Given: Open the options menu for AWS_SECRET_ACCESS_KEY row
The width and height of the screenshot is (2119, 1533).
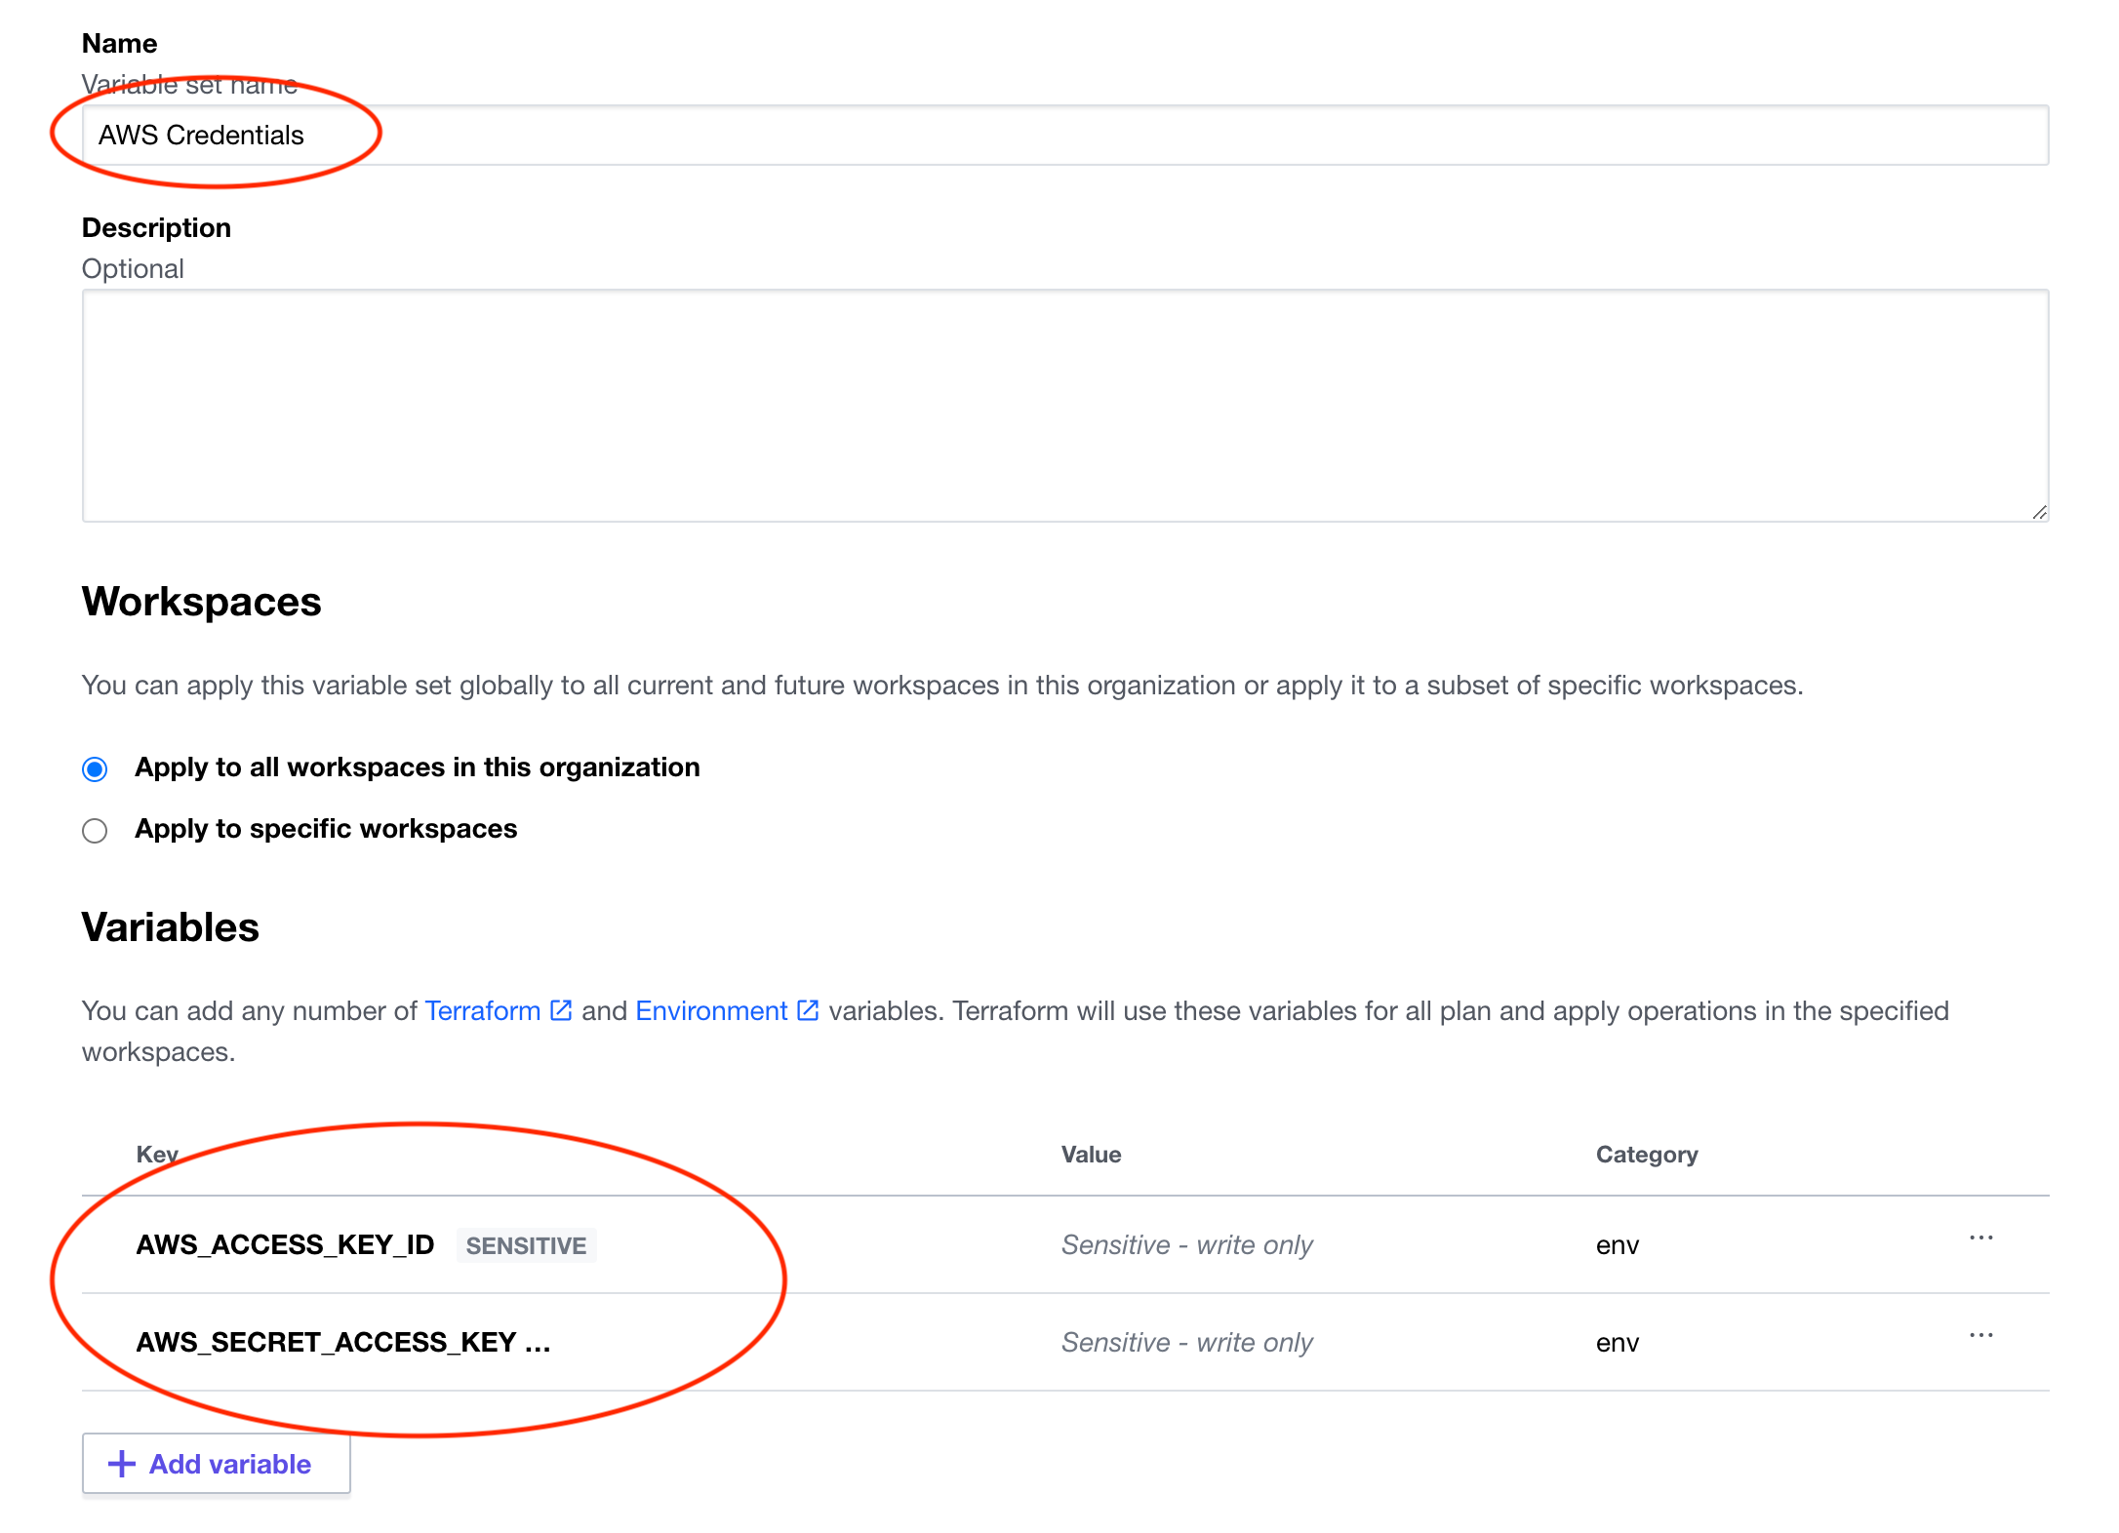Looking at the screenshot, I should click(x=1980, y=1336).
